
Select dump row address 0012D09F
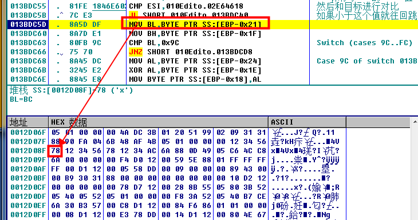(x=28, y=160)
